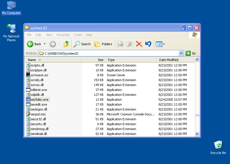Click the Copy To toolbar icon

(x=130, y=44)
